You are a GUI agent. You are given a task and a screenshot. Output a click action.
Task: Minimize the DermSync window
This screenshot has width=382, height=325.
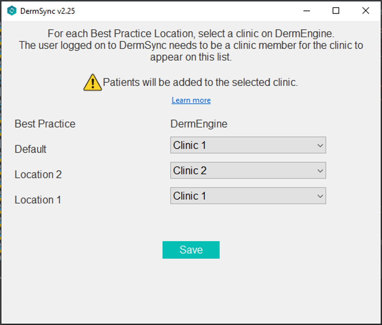(x=306, y=11)
